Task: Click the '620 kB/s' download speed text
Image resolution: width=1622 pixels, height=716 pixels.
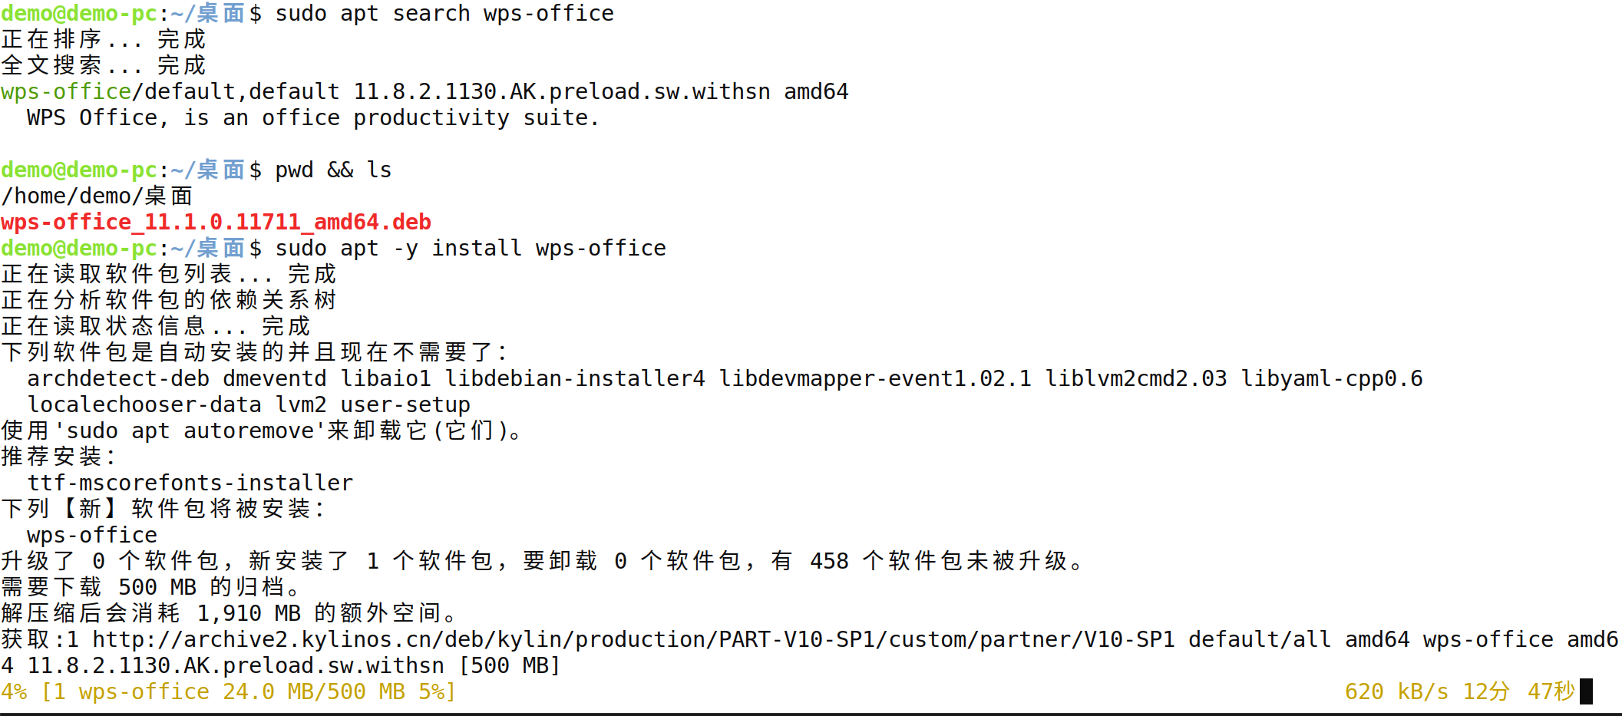Action: [1396, 692]
